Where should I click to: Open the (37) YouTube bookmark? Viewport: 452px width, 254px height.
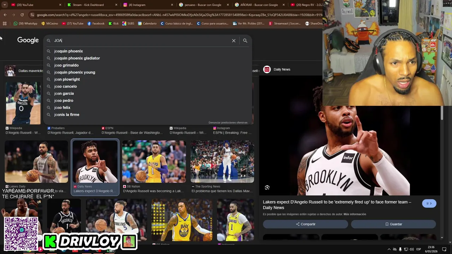[x=73, y=24]
